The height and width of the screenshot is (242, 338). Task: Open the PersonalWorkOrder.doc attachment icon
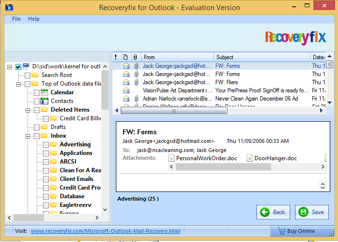(171, 158)
